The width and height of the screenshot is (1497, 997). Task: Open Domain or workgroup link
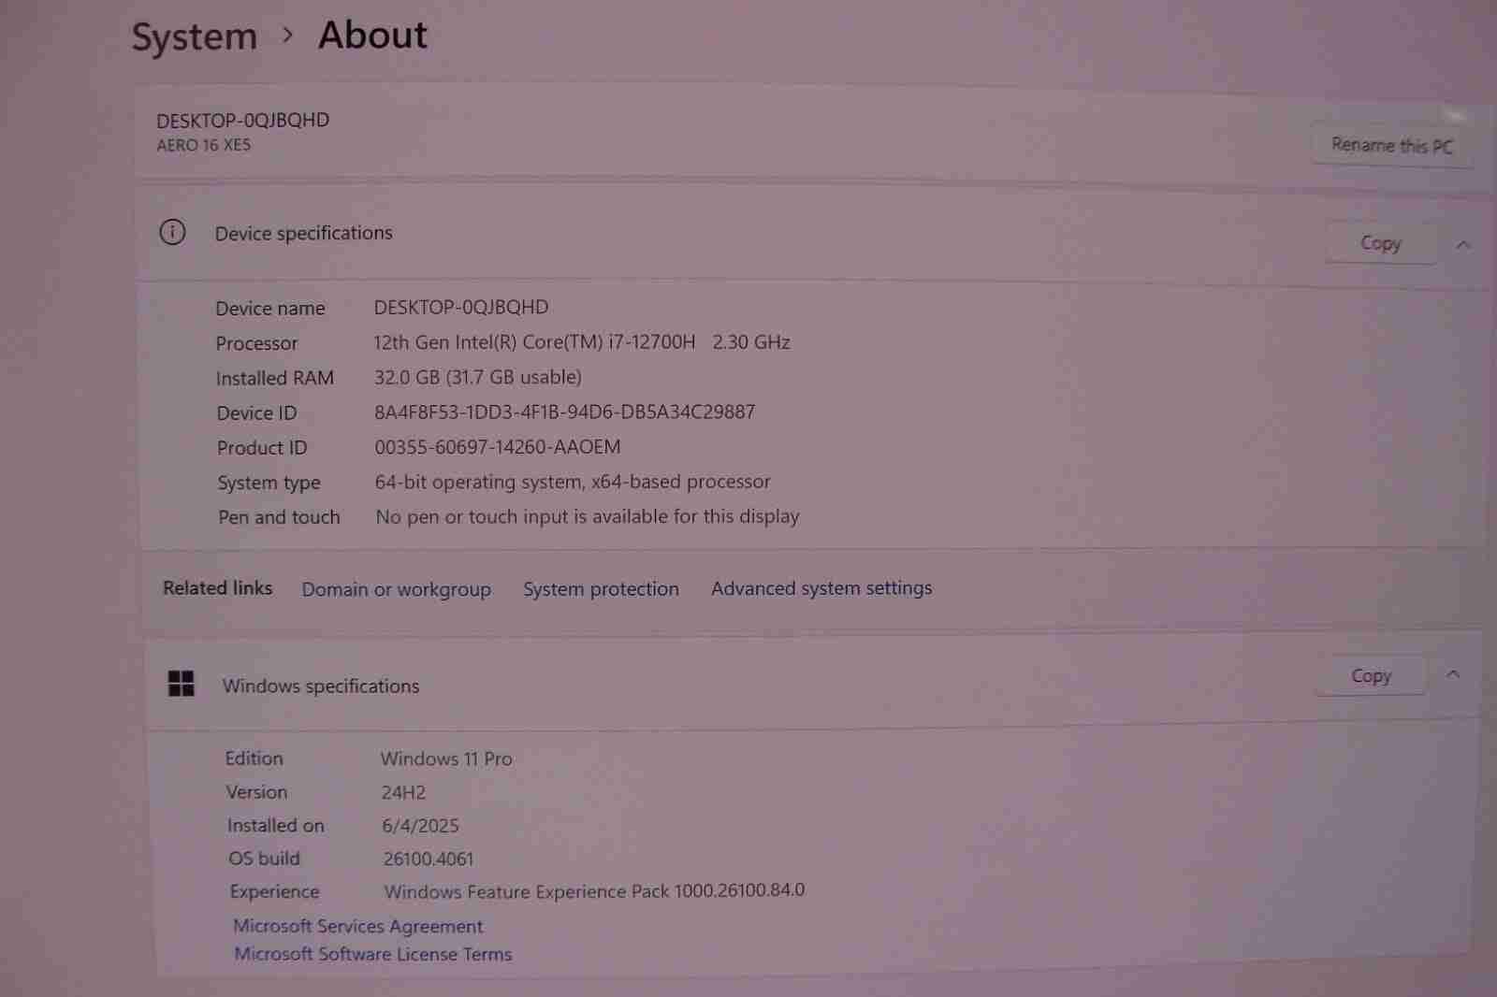[x=396, y=589]
